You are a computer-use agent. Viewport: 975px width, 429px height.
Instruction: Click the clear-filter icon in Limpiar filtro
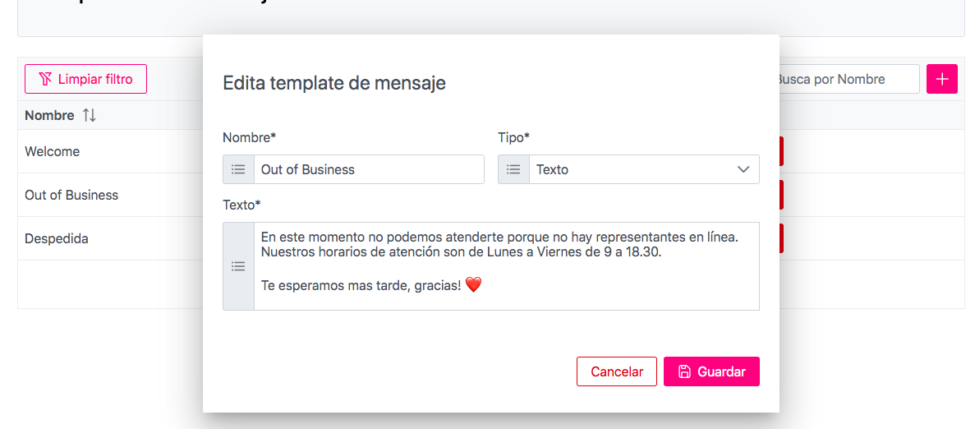[45, 79]
